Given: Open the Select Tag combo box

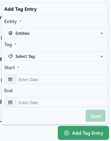Looking at the screenshot, I should tap(55, 56).
